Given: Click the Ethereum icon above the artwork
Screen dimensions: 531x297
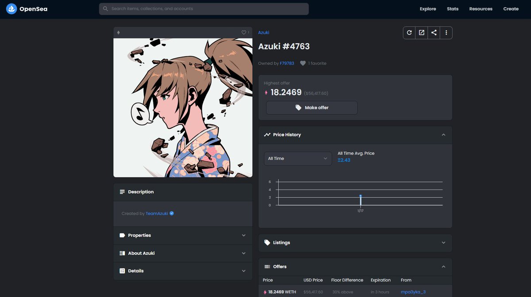Looking at the screenshot, I should pyautogui.click(x=118, y=32).
